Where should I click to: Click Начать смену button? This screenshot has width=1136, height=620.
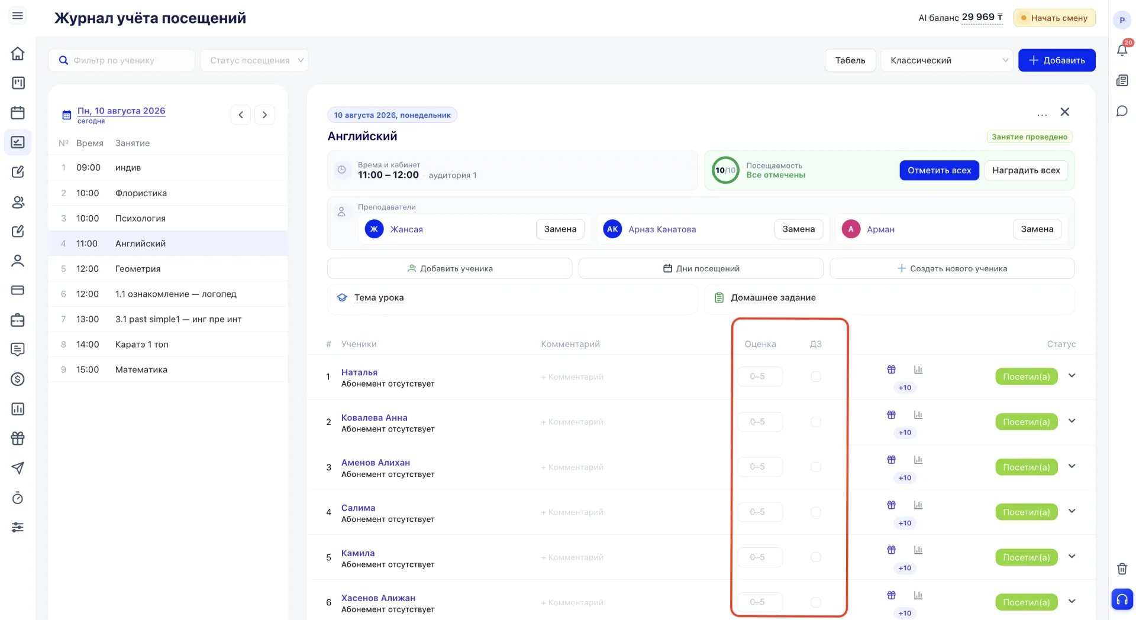click(x=1054, y=18)
